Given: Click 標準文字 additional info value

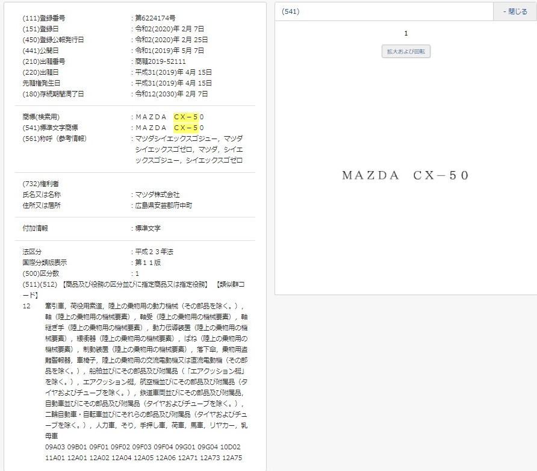Looking at the screenshot, I should point(147,228).
